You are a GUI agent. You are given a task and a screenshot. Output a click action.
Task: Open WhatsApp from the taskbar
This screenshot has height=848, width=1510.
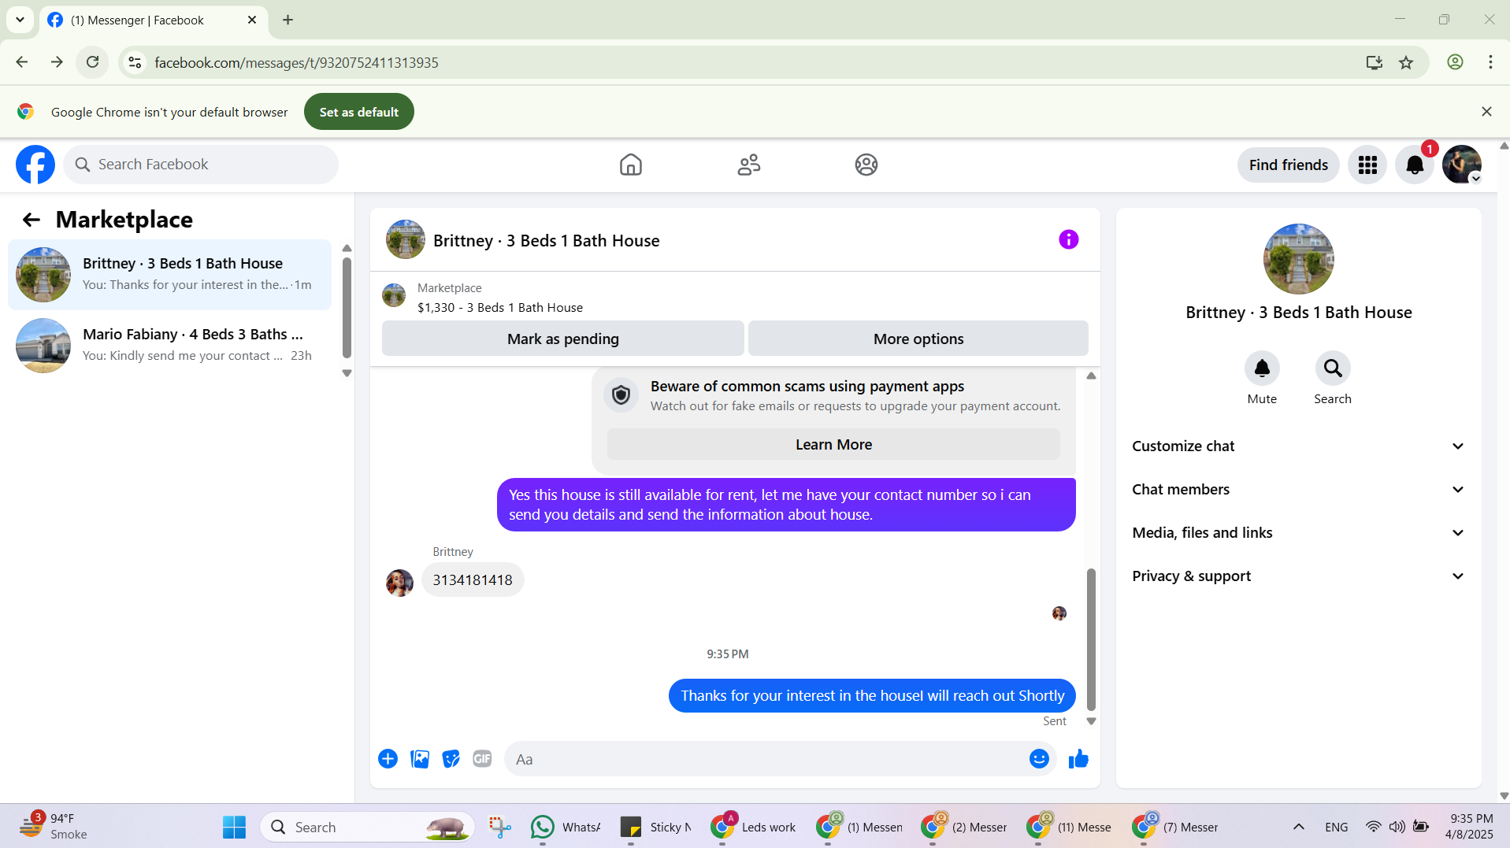(566, 827)
